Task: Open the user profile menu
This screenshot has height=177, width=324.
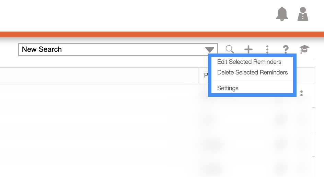Action: click(x=303, y=14)
